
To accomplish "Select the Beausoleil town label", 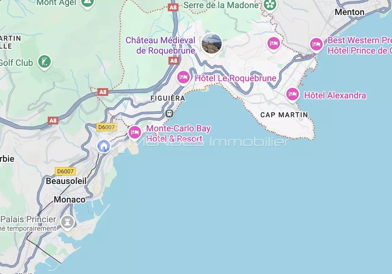I will point(66,181).
